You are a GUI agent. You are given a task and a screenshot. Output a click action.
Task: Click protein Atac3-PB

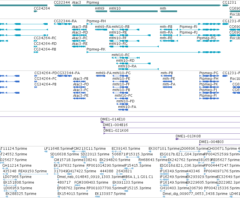(81, 79)
